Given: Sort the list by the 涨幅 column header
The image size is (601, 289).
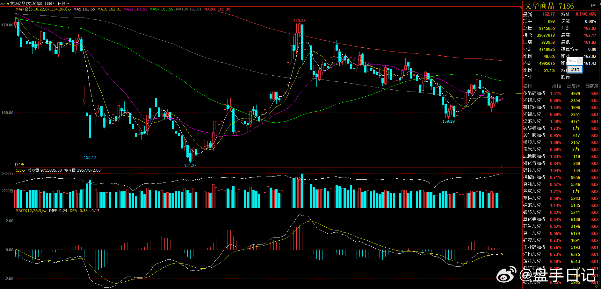Looking at the screenshot, I should coord(556,86).
